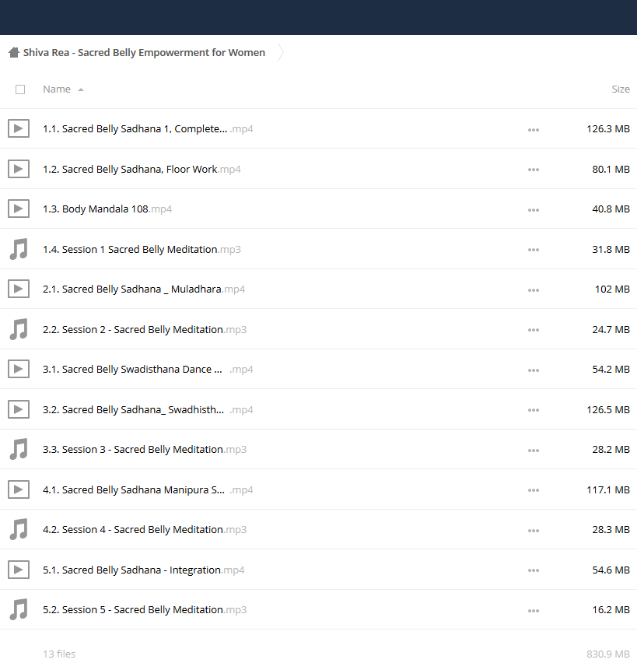The width and height of the screenshot is (637, 670).
Task: Click the video icon for 2.1 Muladhara
Action: click(19, 289)
